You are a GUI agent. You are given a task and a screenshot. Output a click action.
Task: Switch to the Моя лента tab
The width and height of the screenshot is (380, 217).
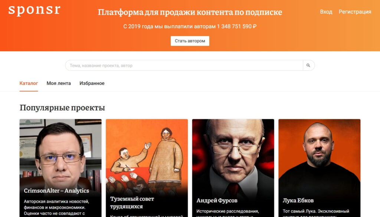[x=59, y=83]
